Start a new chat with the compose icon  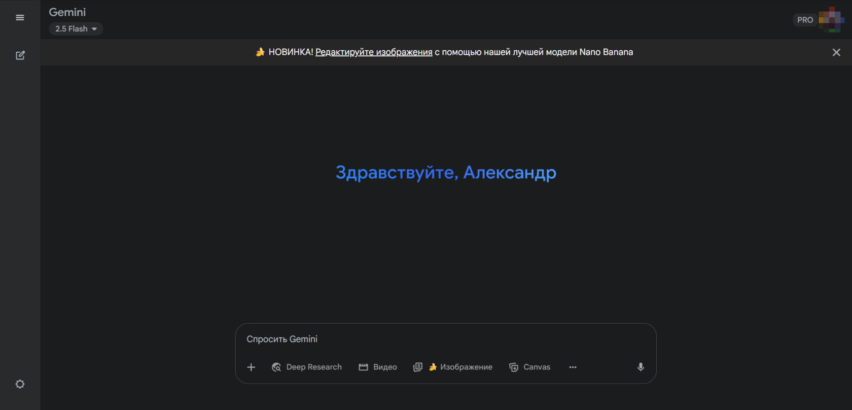20,55
